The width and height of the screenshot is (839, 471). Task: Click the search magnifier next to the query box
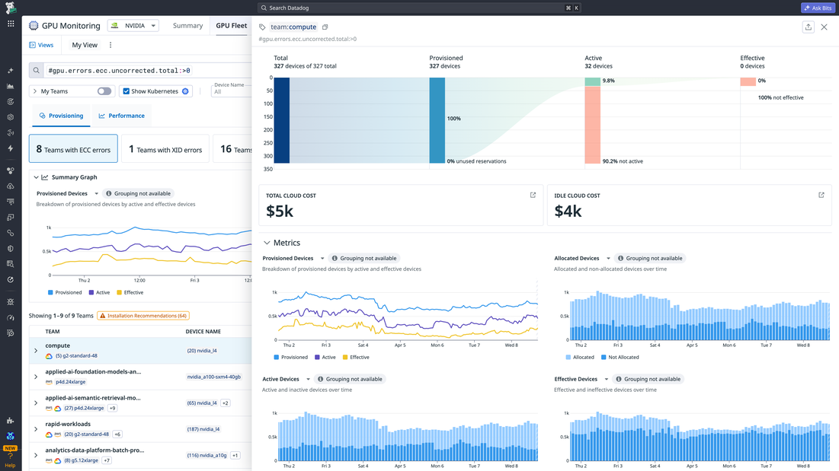[37, 71]
